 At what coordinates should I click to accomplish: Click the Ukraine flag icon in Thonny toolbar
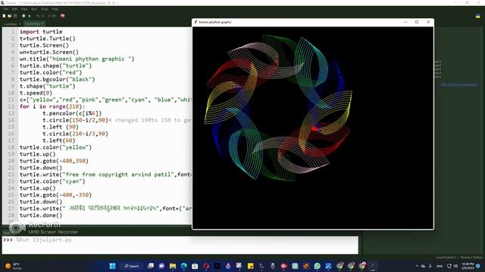(478, 16)
